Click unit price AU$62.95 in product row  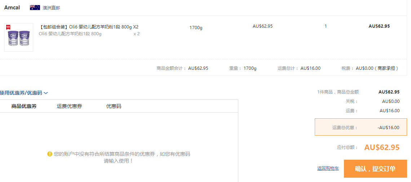click(x=262, y=26)
